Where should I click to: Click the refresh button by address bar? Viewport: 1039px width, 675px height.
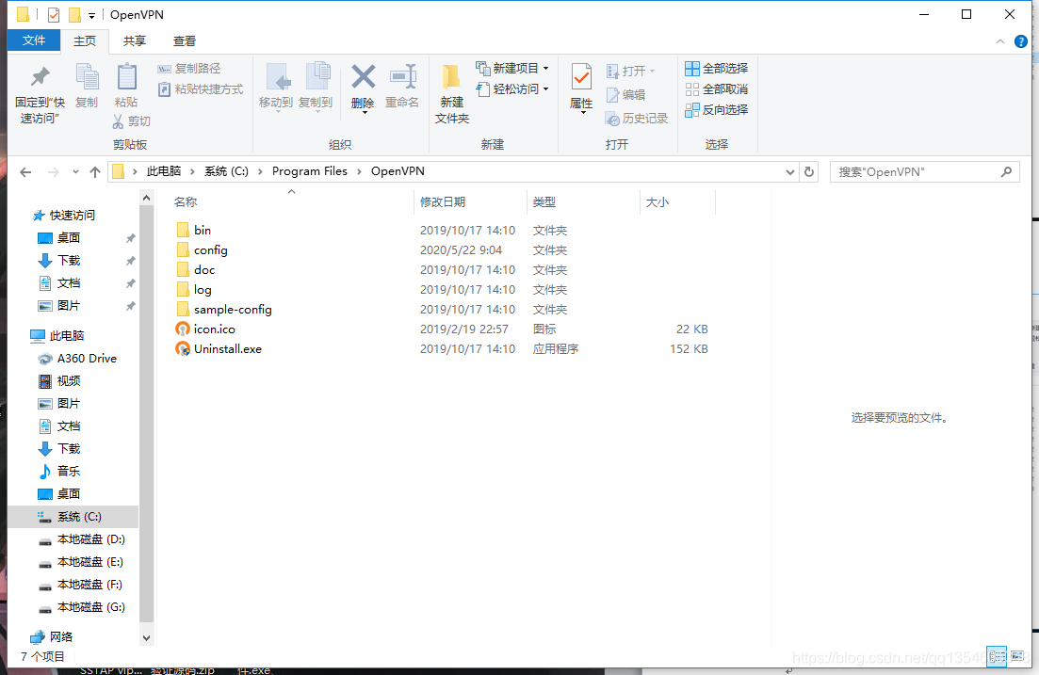[x=809, y=172]
